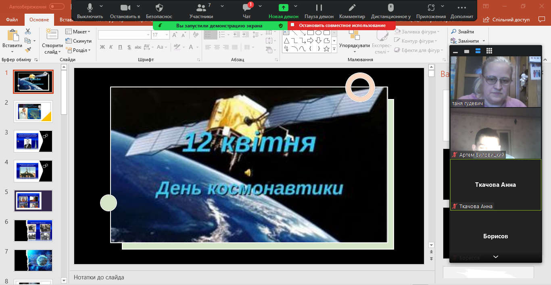Center align text
This screenshot has height=285, width=551.
[217, 47]
